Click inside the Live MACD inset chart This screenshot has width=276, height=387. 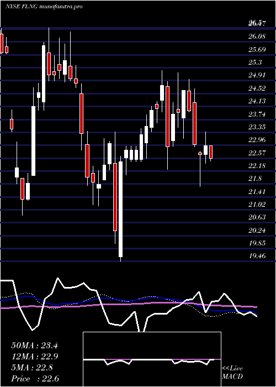tap(152, 359)
